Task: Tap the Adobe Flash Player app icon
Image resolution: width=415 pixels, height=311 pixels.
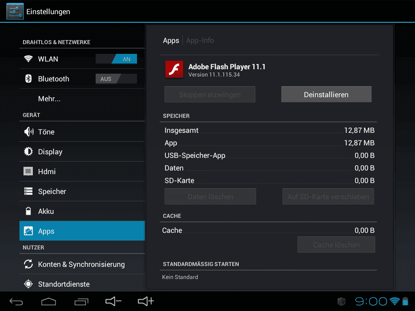Action: coord(174,69)
